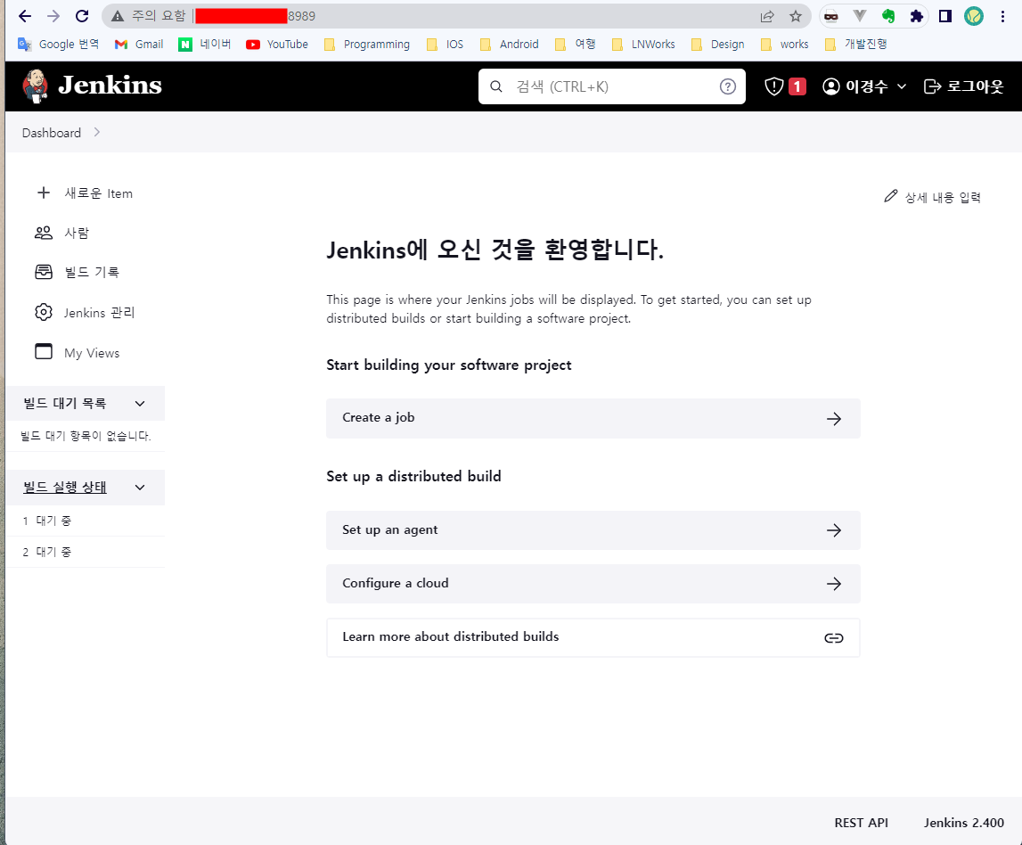
Task: Click the 빌드 실행 상태 heading link
Action: (x=64, y=487)
